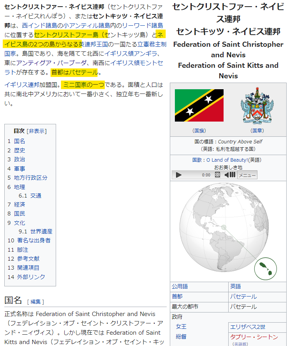Open the メニュー audio player menu
This screenshot has height=346, width=289.
(247, 175)
